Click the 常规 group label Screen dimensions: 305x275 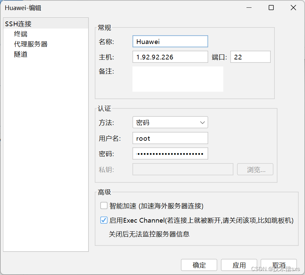105,28
